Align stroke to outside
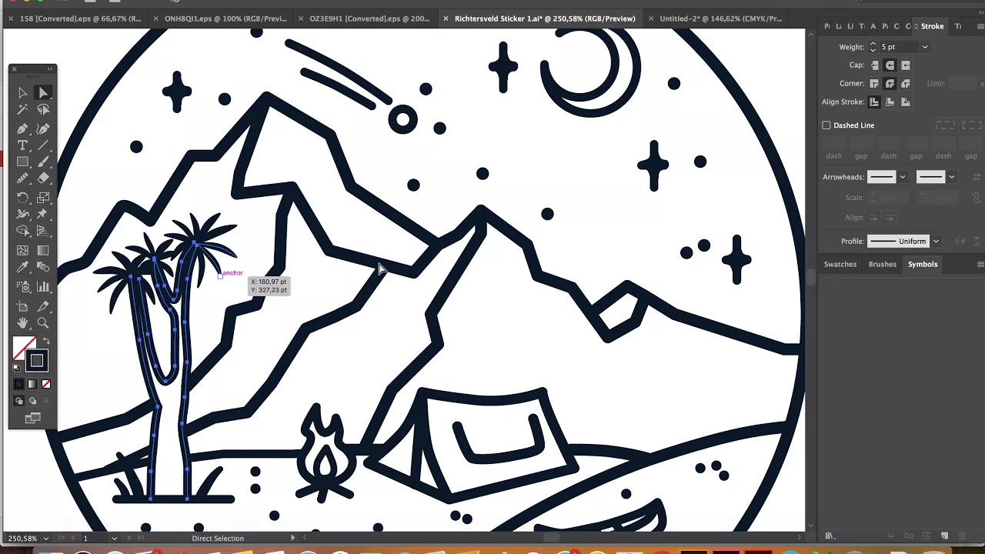The width and height of the screenshot is (985, 554). (x=906, y=102)
